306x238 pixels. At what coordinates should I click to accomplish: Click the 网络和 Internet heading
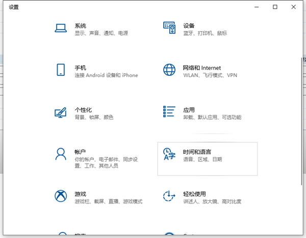[x=202, y=68]
